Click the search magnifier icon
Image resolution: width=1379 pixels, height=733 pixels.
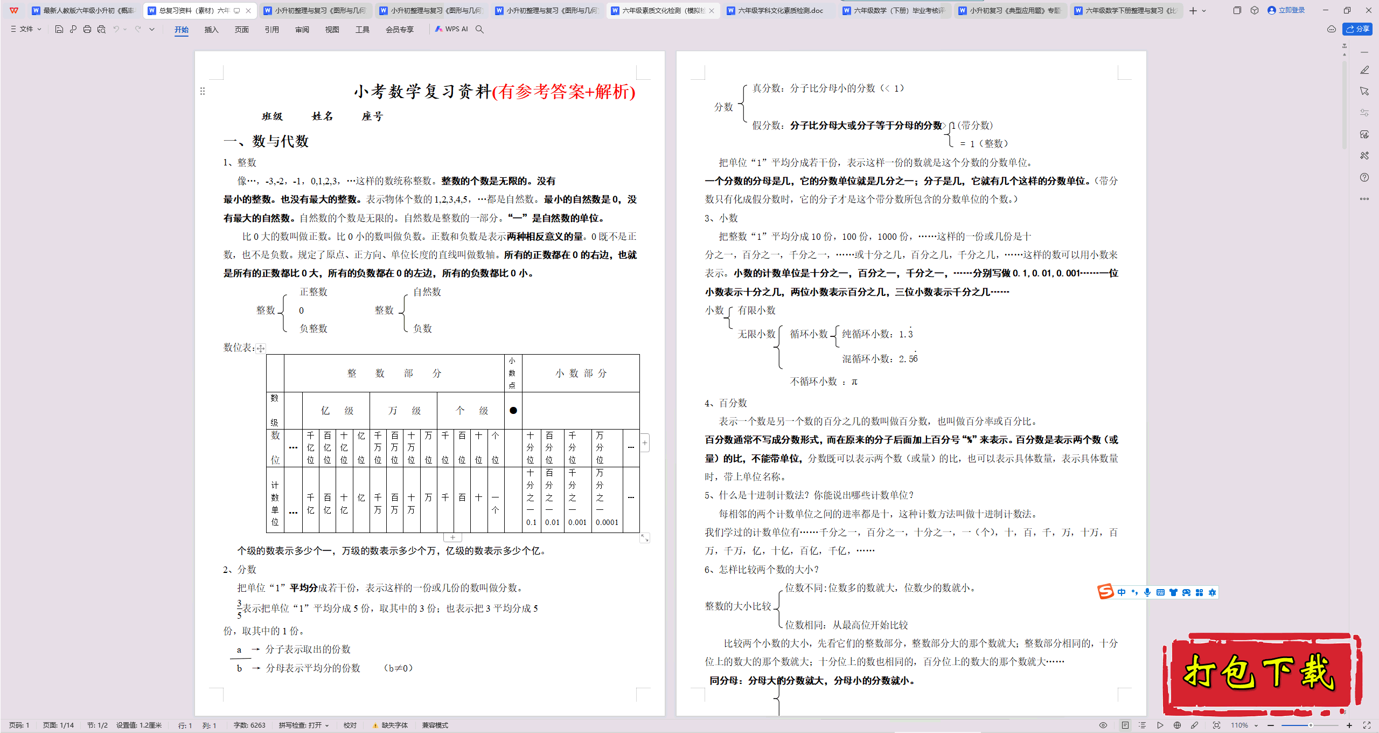click(x=480, y=30)
